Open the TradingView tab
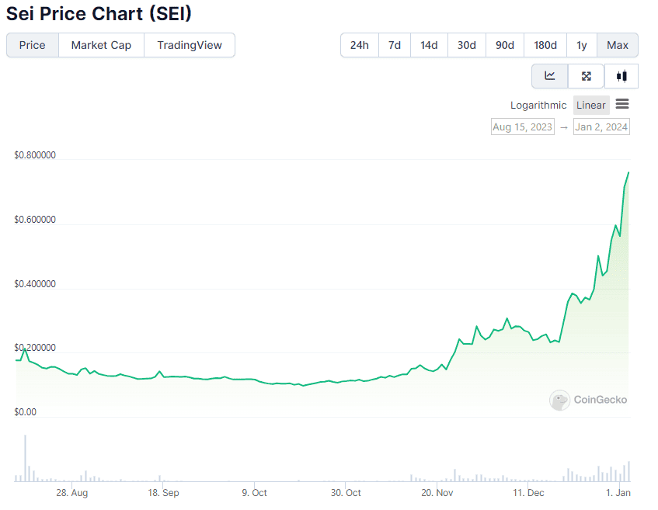The height and width of the screenshot is (510, 658). [x=190, y=45]
